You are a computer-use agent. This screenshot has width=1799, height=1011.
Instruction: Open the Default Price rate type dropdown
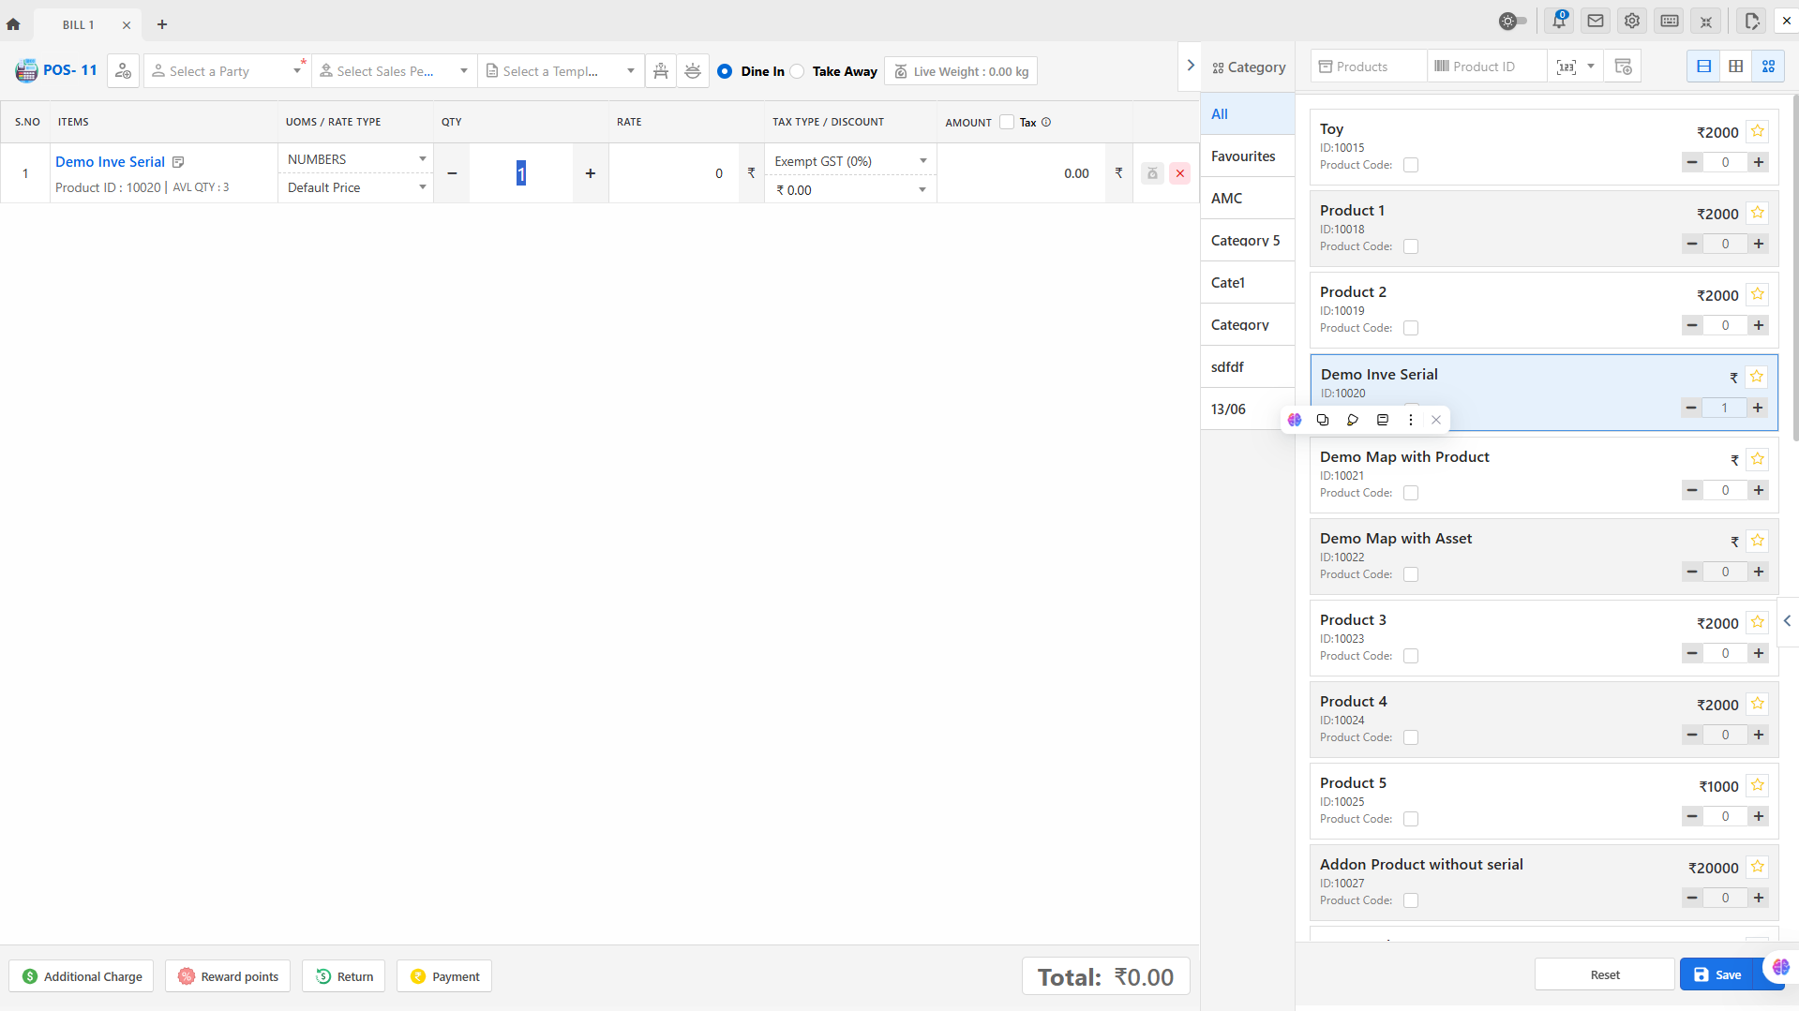(x=355, y=187)
